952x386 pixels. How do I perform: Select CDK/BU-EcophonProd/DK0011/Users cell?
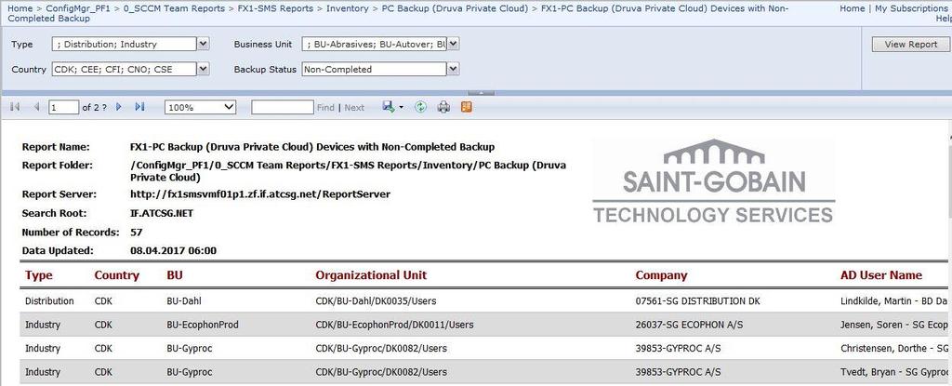tap(394, 325)
